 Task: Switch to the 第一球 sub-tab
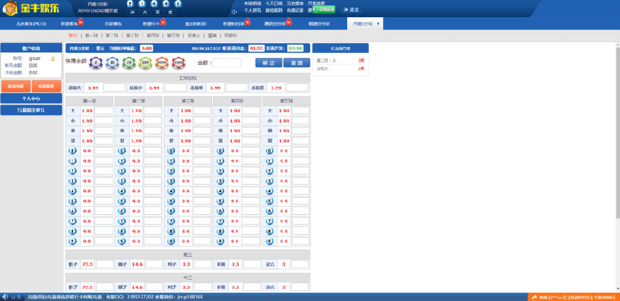point(92,35)
